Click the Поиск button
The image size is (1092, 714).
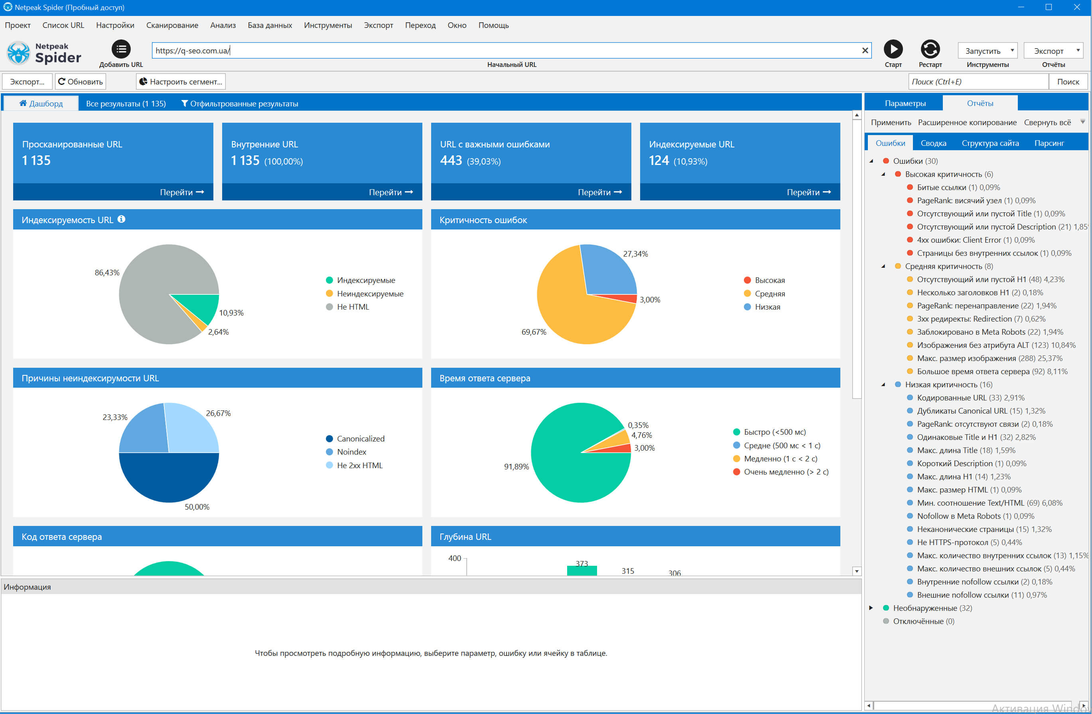(x=1068, y=82)
